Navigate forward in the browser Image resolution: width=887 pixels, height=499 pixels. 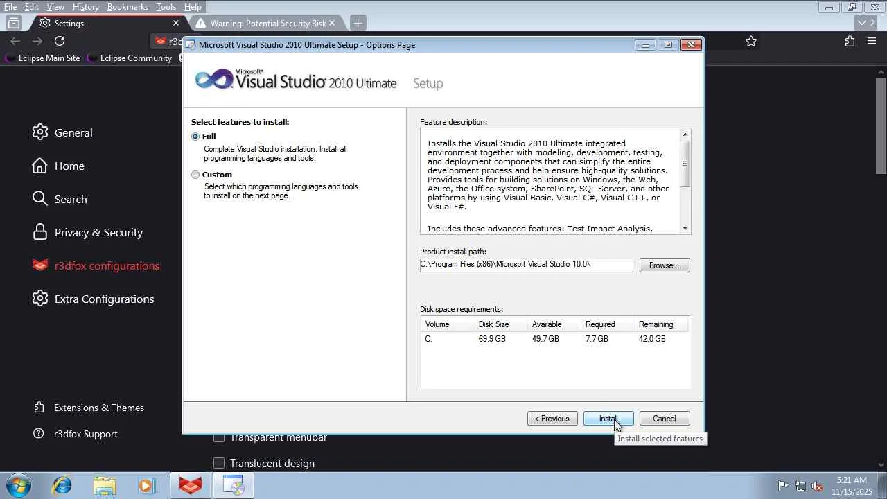37,41
